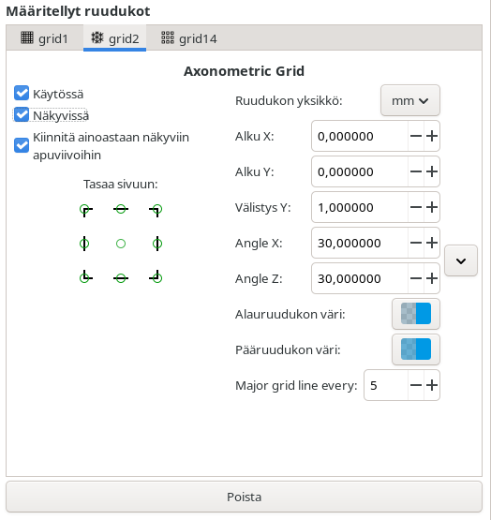Click the Angle X value field
The image size is (491, 520).
point(360,243)
